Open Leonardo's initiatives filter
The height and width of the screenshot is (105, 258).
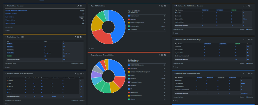pos(11,14)
